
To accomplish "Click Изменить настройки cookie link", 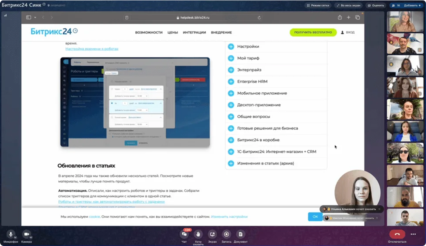I will tap(229, 217).
